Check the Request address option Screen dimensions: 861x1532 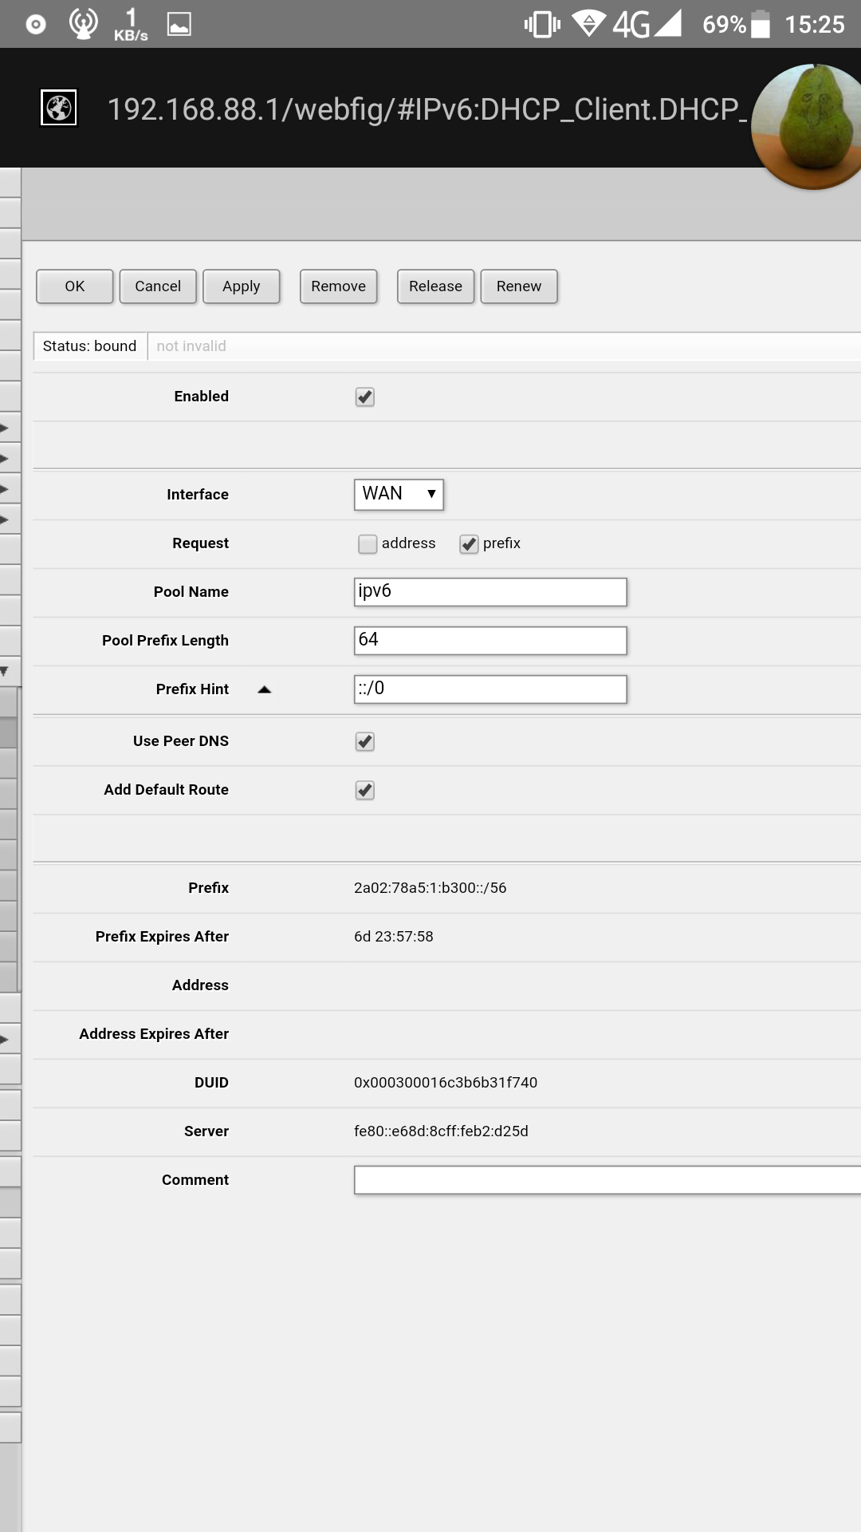tap(368, 543)
